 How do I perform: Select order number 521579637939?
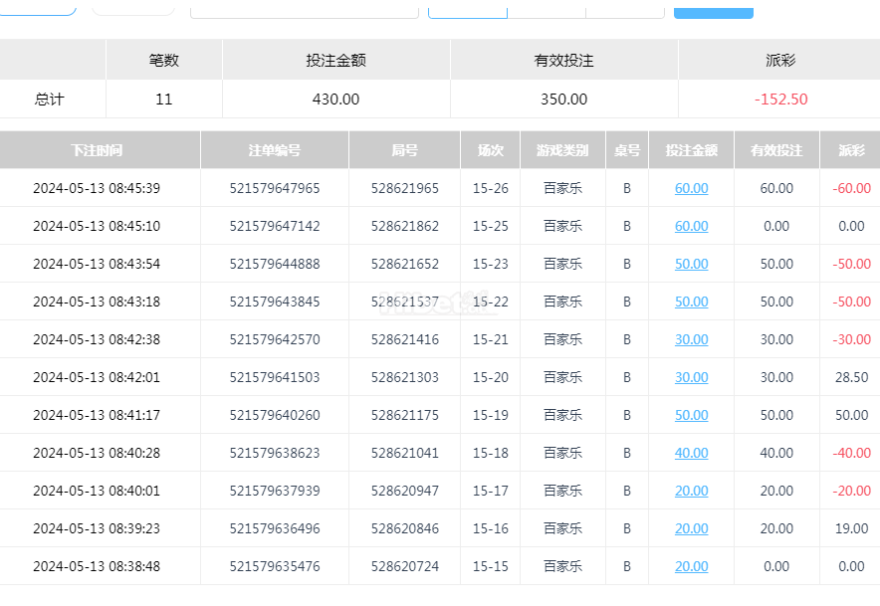click(x=275, y=491)
